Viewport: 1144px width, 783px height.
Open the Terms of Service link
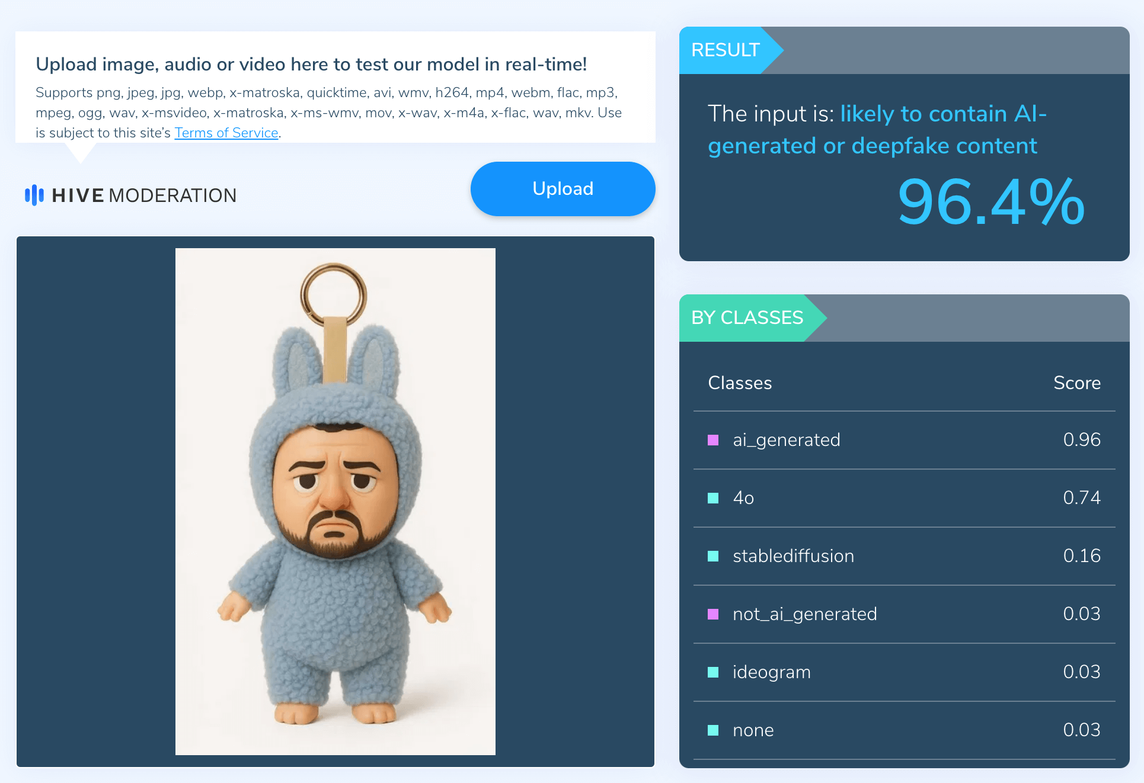coord(226,133)
